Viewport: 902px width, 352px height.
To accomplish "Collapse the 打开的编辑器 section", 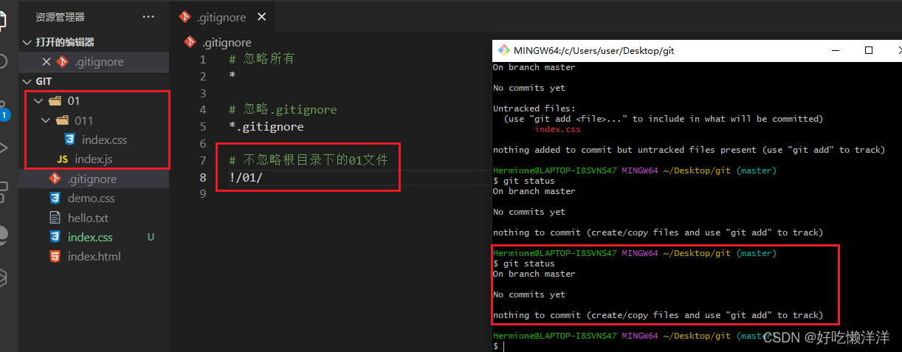I will pos(27,42).
